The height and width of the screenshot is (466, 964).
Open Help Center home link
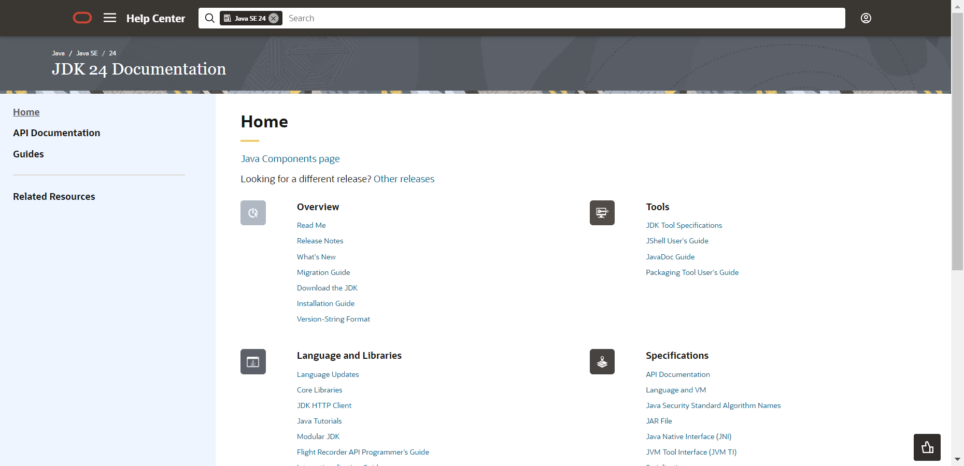[155, 19]
